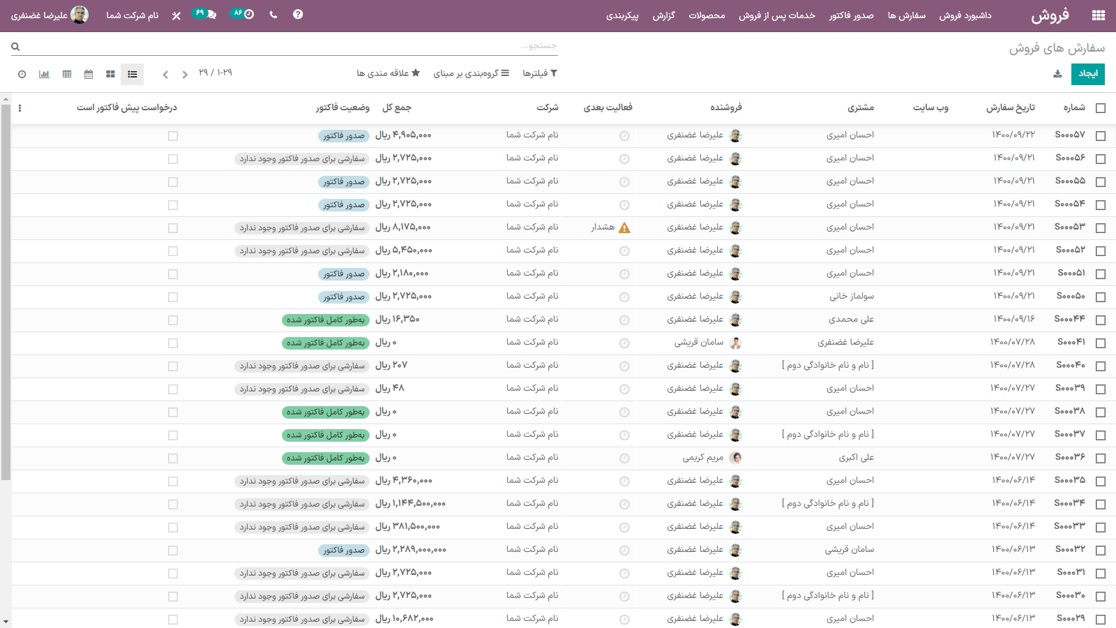Switch to kanban view

pos(110,74)
